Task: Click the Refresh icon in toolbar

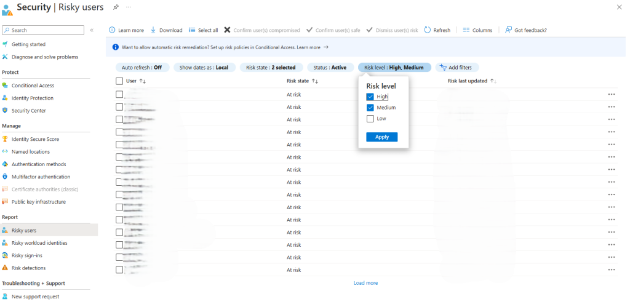Action: 428,30
